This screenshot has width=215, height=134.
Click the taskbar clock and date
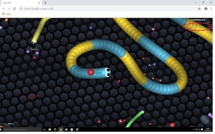tap(208, 130)
